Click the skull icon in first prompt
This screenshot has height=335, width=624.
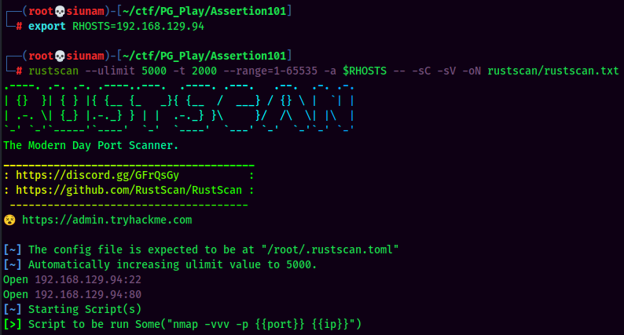[x=60, y=11]
